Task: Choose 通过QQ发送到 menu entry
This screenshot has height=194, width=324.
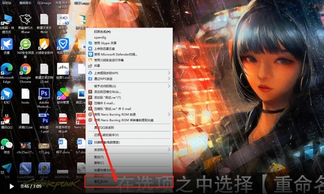Action: click(x=129, y=127)
